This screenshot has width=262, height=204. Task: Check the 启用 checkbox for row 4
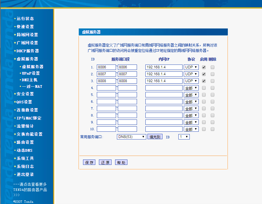(x=204, y=88)
